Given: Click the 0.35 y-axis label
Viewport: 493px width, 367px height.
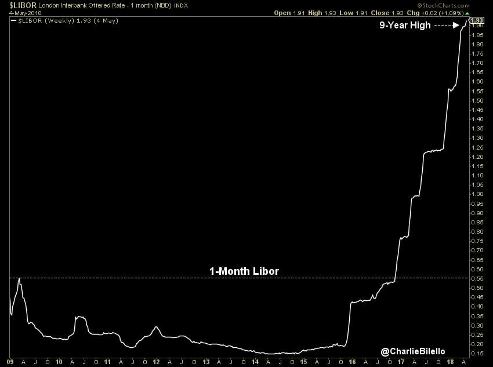Looking at the screenshot, I should click(x=477, y=316).
